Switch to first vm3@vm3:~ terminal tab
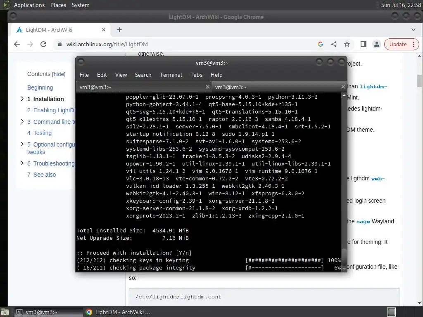 pos(144,87)
